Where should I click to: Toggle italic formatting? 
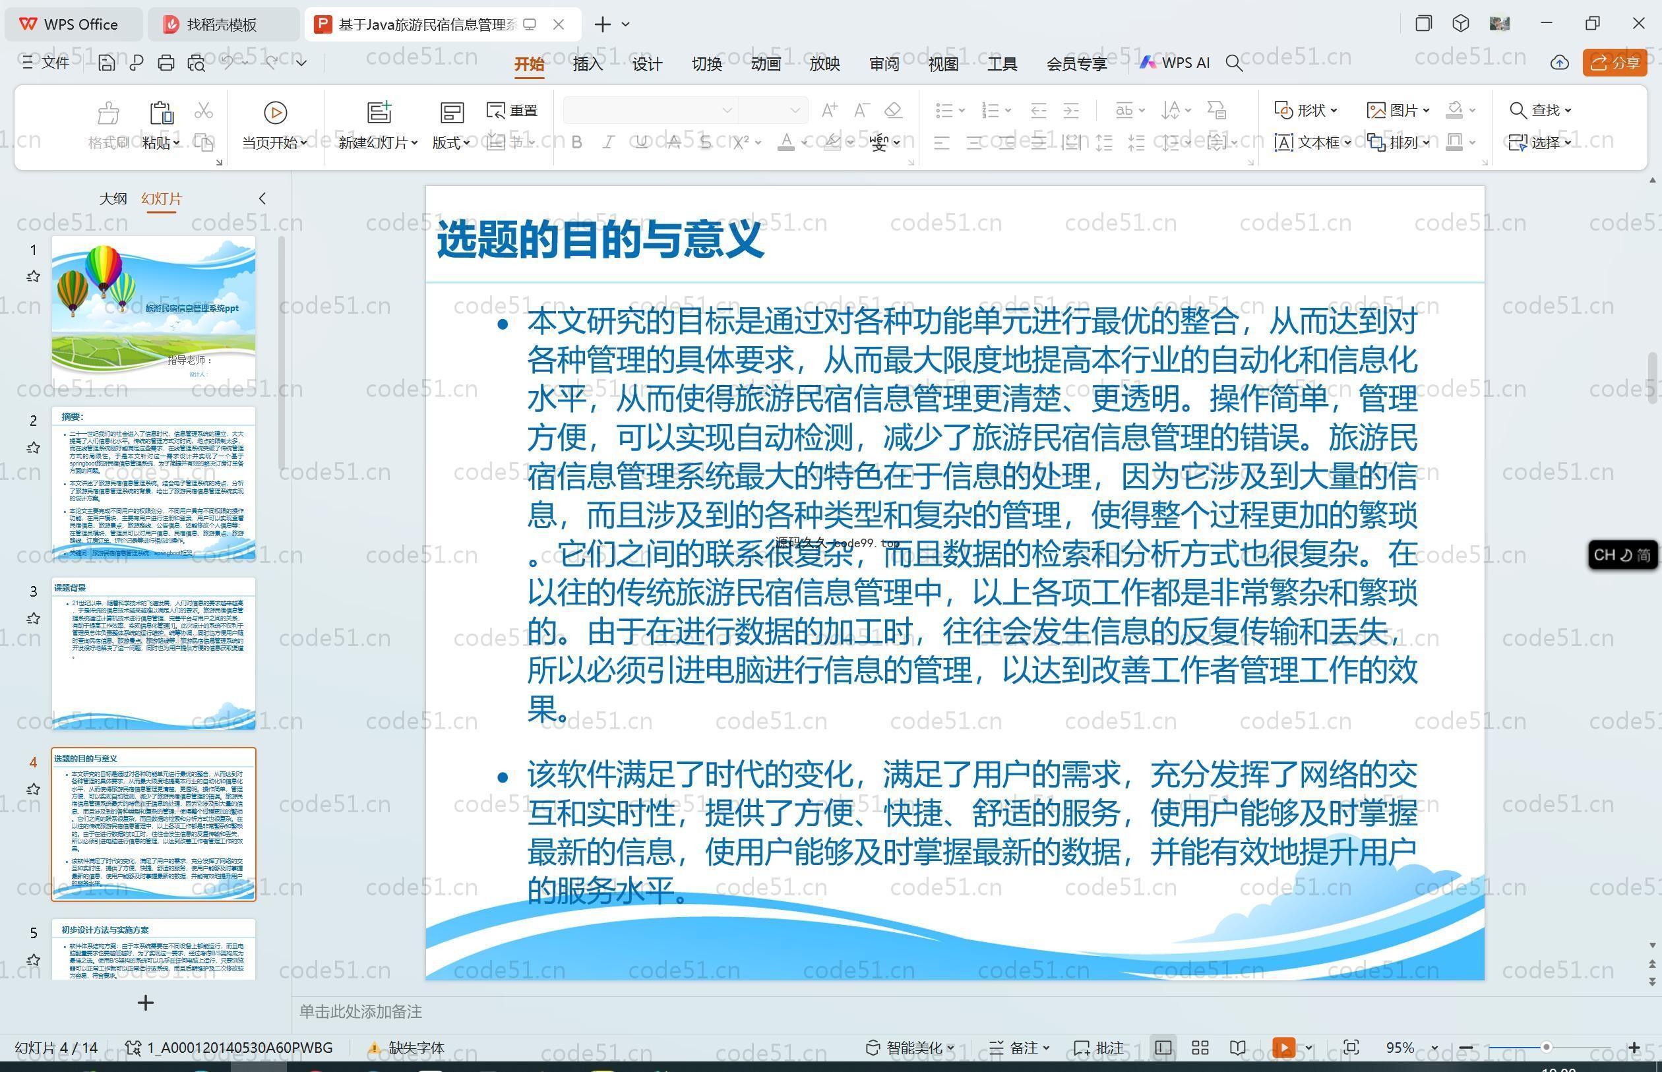pos(609,142)
